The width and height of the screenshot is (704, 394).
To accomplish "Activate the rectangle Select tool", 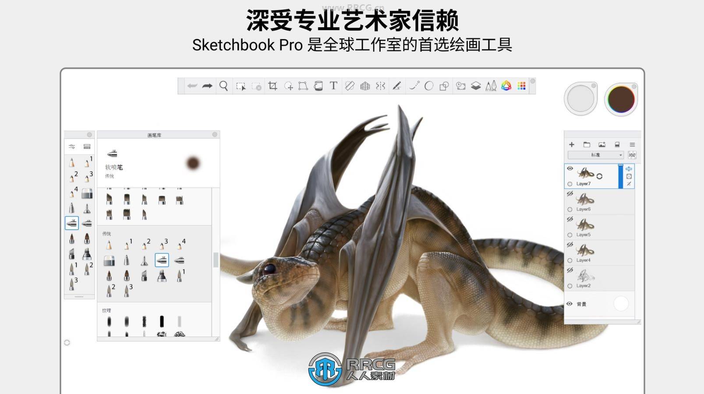I will point(241,86).
